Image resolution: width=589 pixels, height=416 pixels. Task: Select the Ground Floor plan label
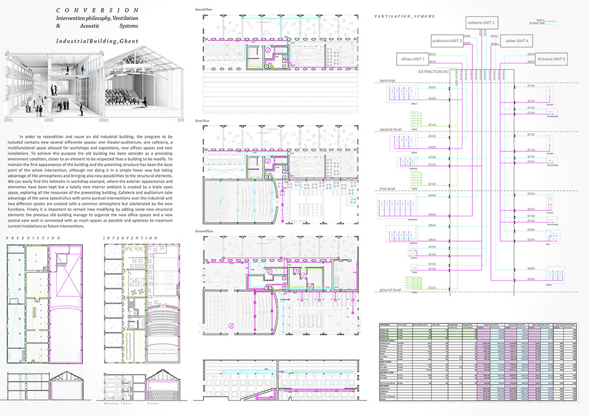206,229
